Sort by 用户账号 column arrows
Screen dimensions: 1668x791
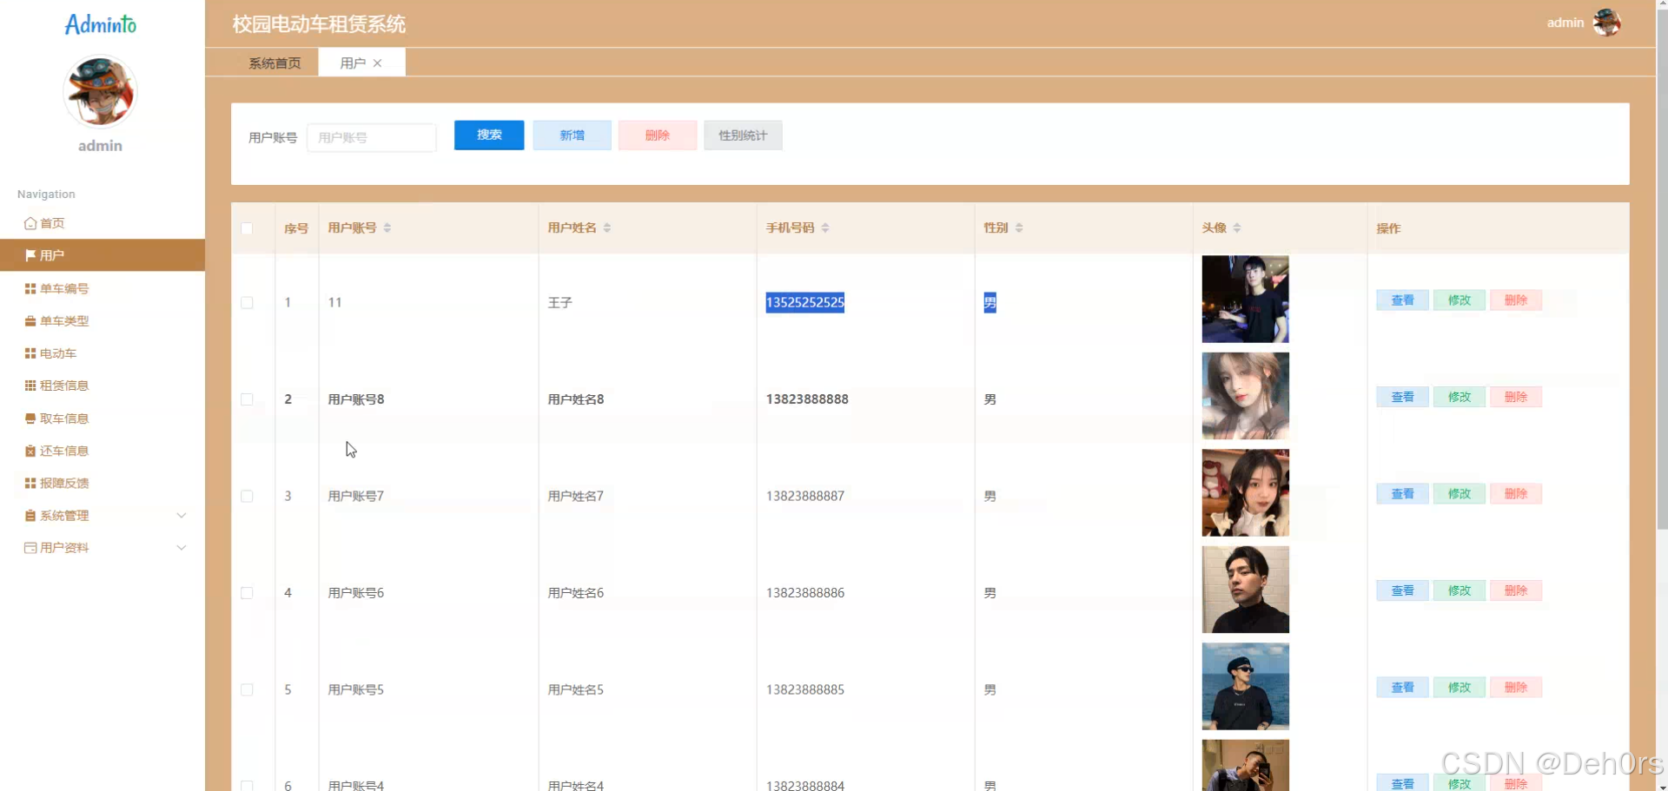pos(387,227)
